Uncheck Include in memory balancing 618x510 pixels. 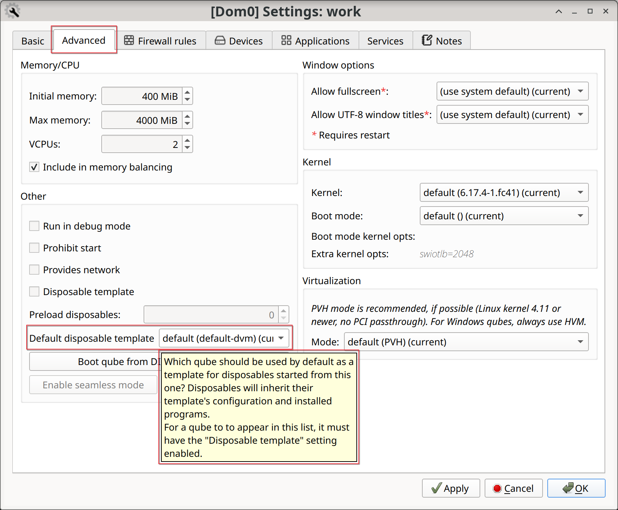pyautogui.click(x=34, y=167)
